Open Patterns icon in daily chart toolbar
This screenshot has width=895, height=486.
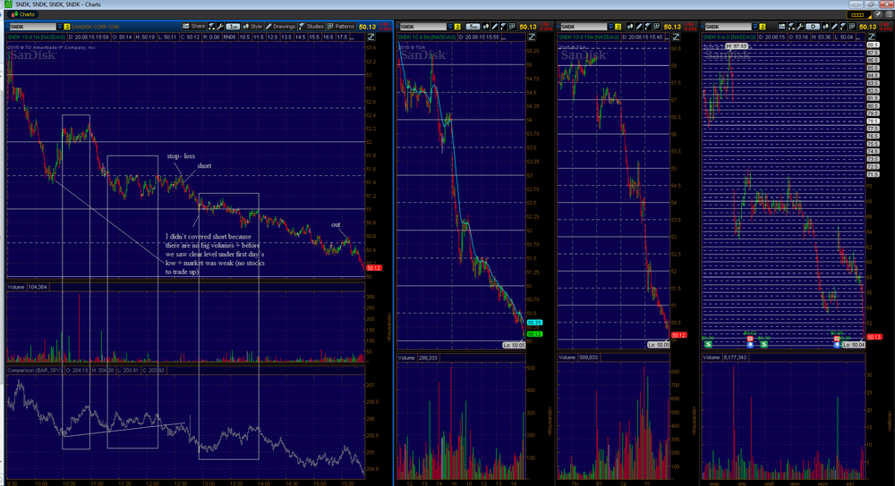[852, 27]
